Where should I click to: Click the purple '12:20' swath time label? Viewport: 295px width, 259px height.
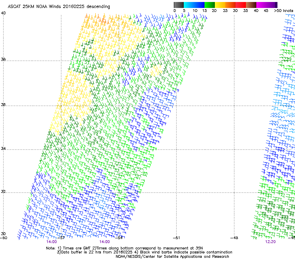271,242
